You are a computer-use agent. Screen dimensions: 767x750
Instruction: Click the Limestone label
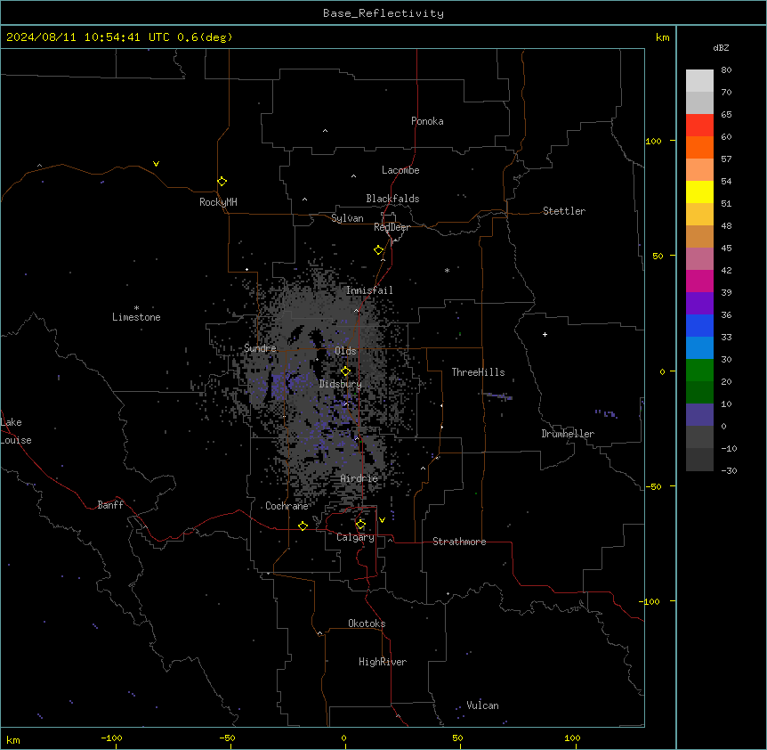click(x=136, y=317)
